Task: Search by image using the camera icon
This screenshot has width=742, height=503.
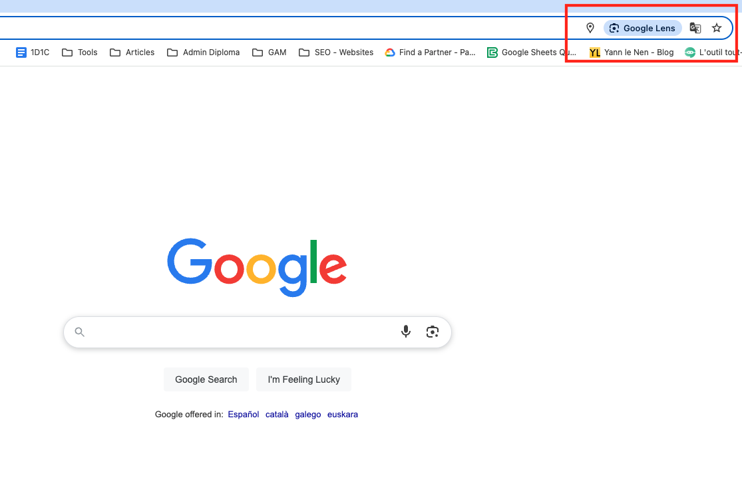Action: 433,332
